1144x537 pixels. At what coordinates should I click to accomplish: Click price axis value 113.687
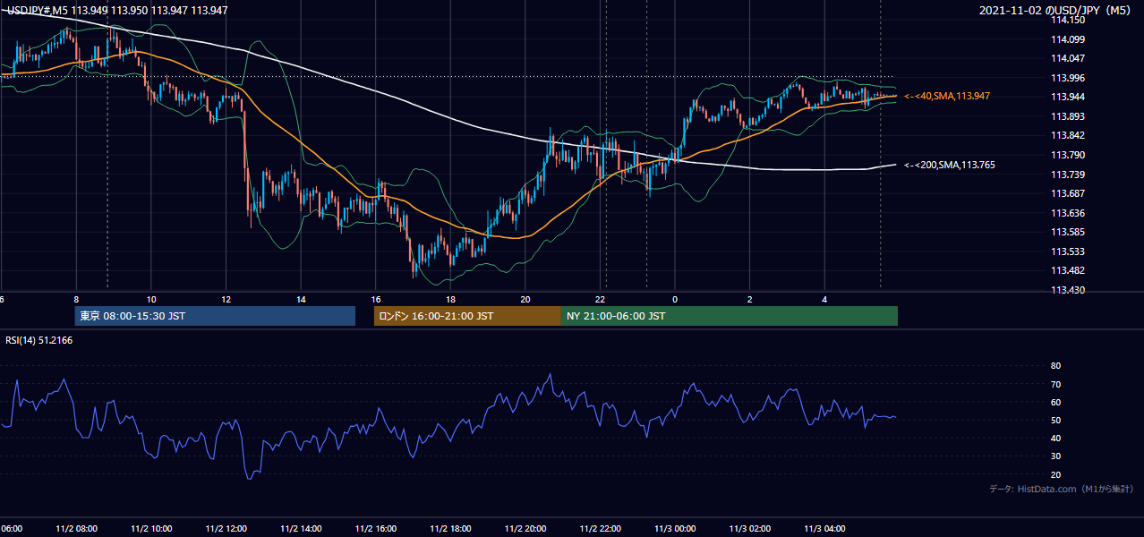1066,193
